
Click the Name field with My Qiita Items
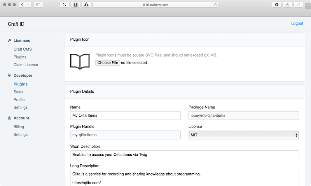coord(125,115)
